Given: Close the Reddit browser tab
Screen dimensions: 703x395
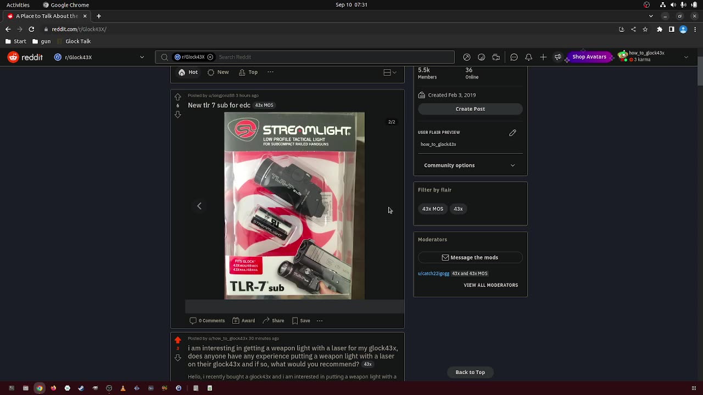Looking at the screenshot, I should tap(85, 16).
